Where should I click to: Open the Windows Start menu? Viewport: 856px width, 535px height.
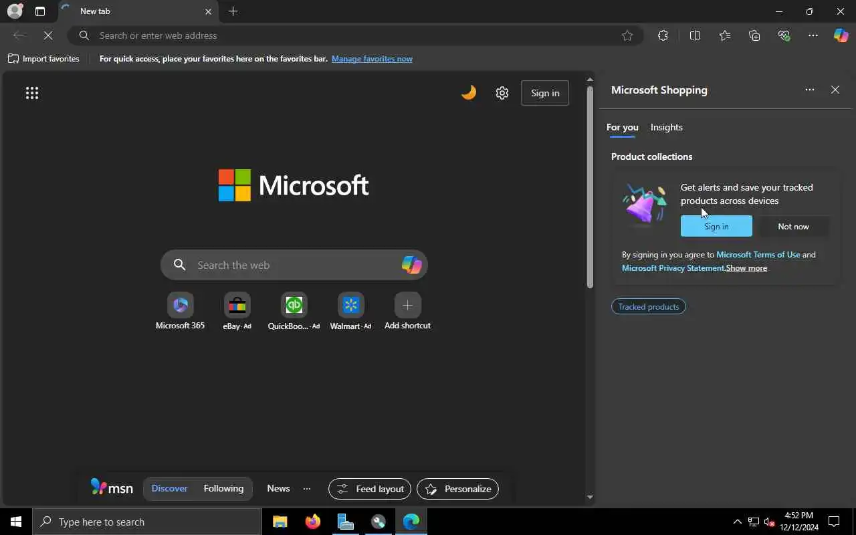(x=16, y=522)
